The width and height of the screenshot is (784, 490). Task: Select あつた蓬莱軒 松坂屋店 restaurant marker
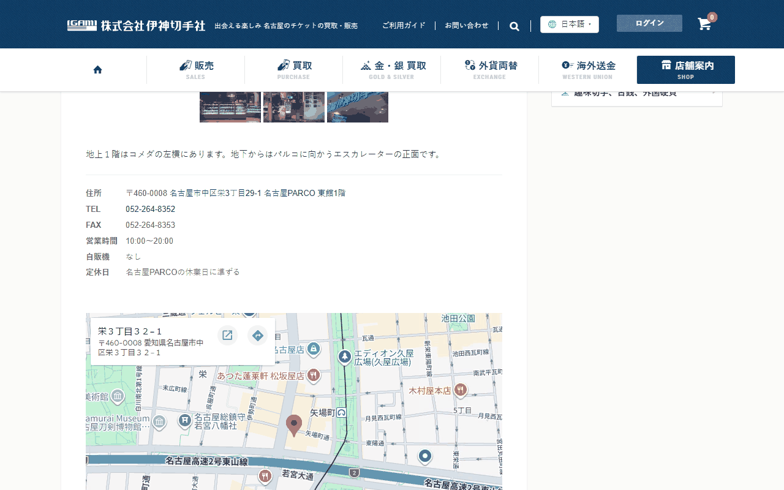coord(314,375)
